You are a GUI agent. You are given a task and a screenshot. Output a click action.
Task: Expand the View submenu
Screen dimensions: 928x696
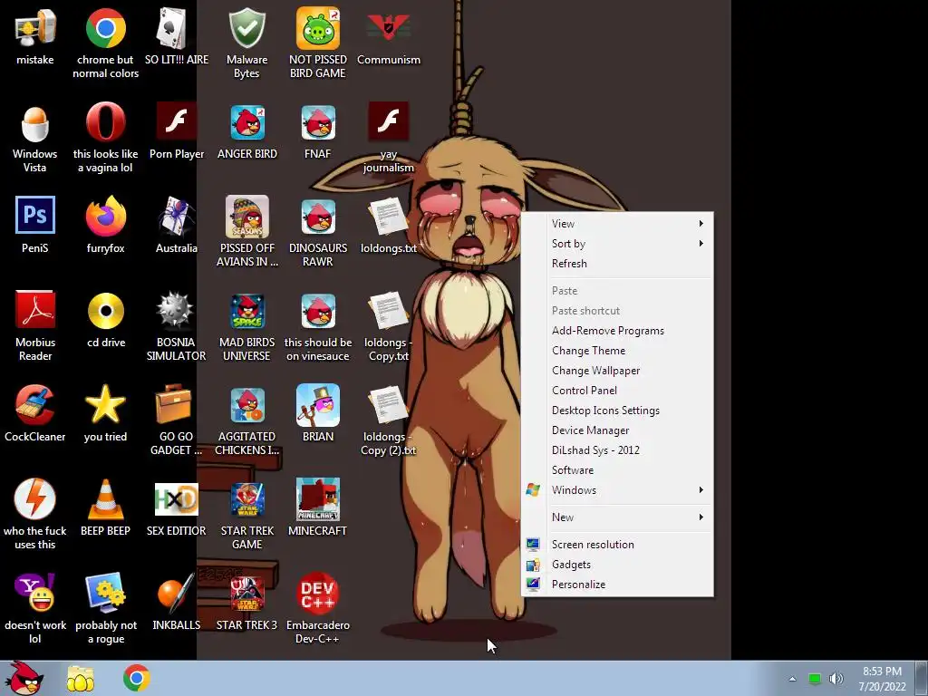616,224
